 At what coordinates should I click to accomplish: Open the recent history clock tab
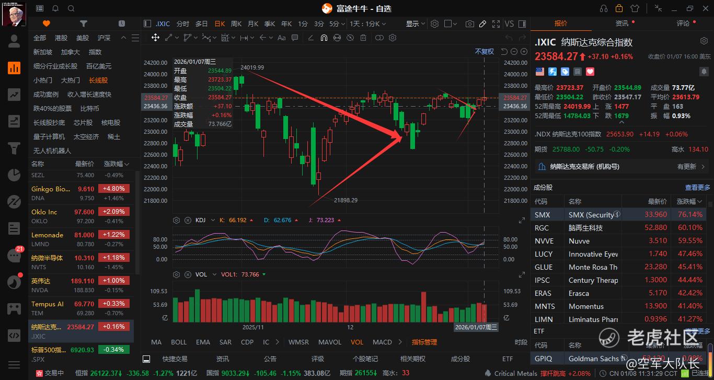(122, 24)
